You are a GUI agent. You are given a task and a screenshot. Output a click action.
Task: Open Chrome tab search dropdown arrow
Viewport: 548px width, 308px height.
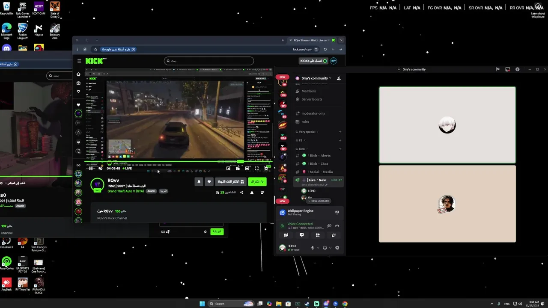tap(341, 40)
